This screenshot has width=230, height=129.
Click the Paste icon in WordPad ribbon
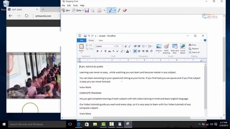click(82, 47)
